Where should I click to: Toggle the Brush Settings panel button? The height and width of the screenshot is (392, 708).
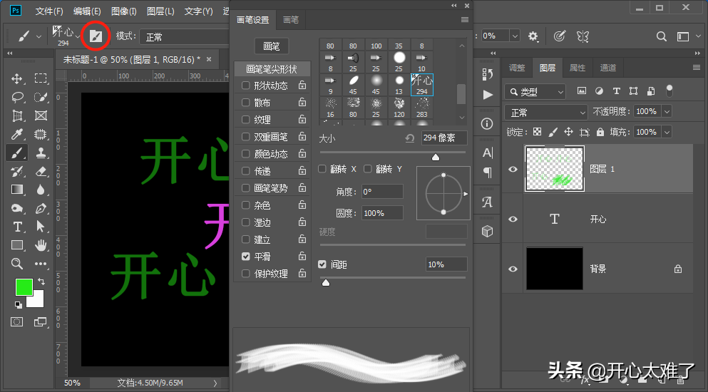(96, 36)
